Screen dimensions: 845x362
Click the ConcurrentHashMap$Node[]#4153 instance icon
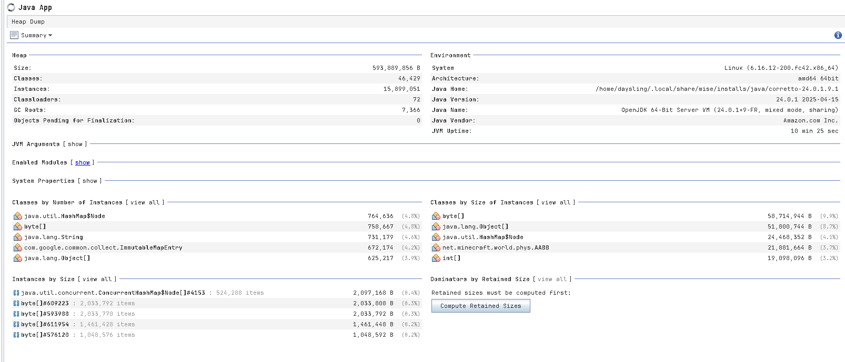pyautogui.click(x=16, y=293)
